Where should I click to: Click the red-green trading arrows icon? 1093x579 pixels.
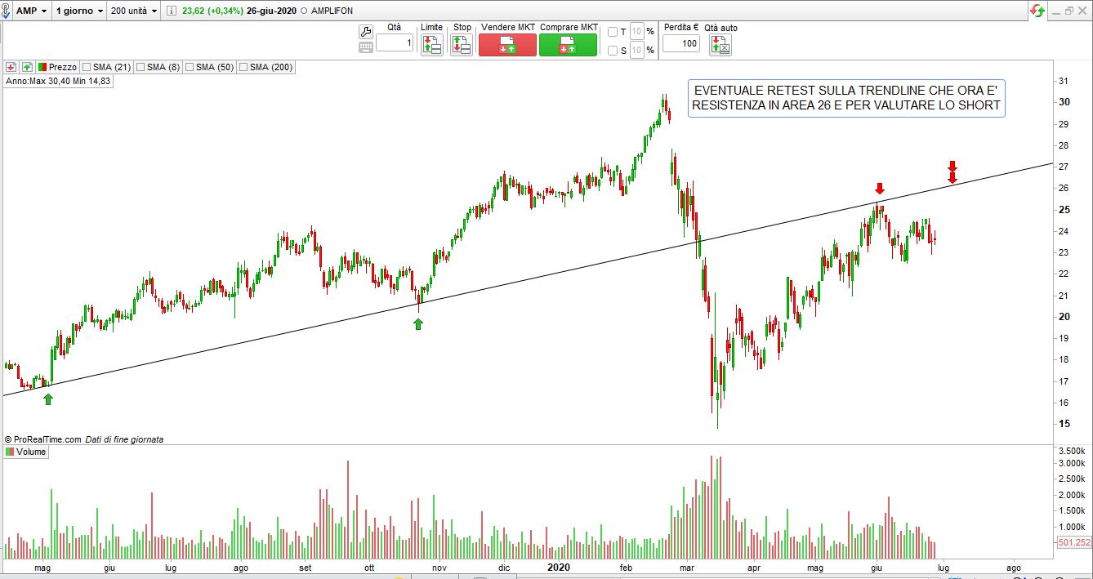(1037, 11)
